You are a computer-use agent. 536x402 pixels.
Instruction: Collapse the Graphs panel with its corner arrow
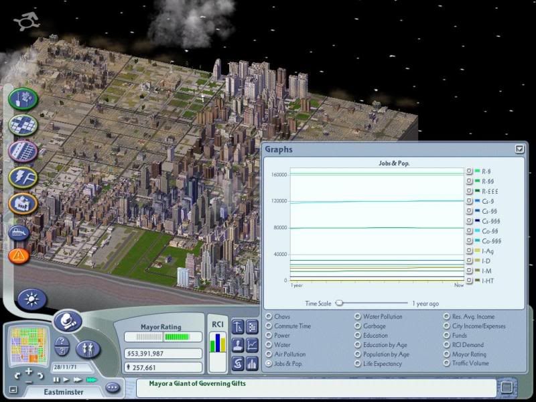tap(520, 149)
